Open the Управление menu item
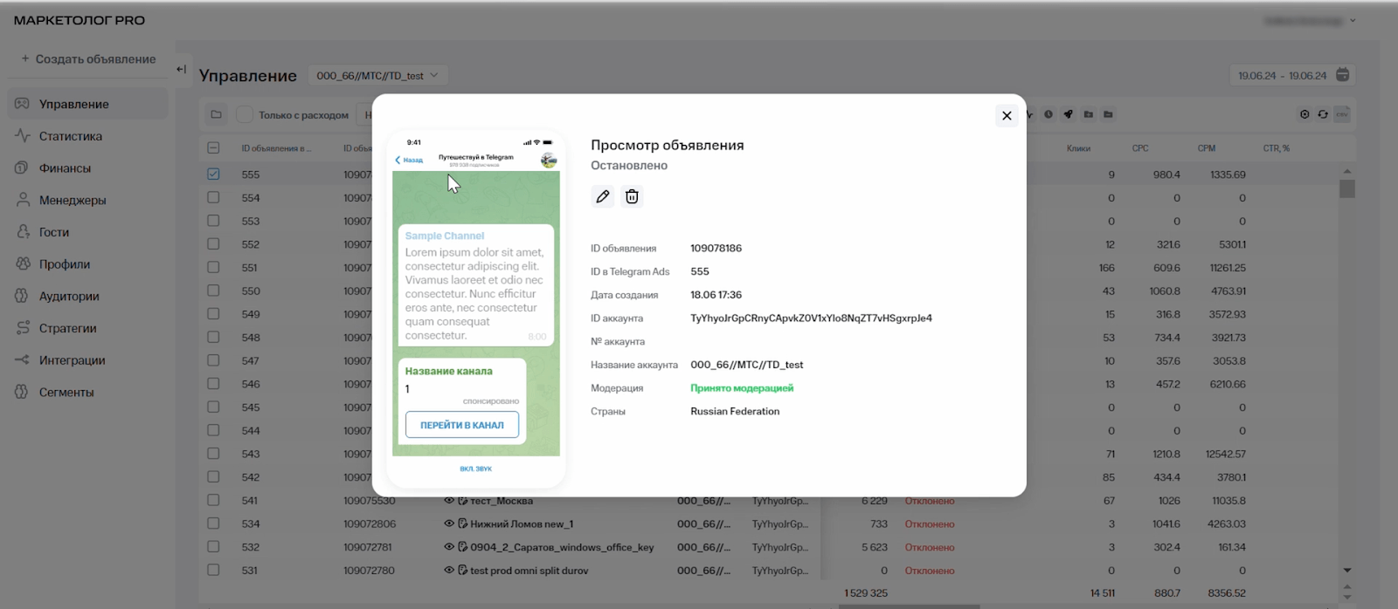Viewport: 1398px width, 609px height. point(87,104)
